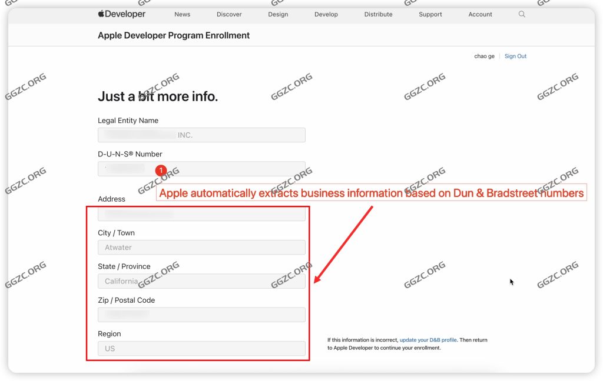
Task: Click the Apple logo in the navigation bar
Action: click(x=100, y=13)
